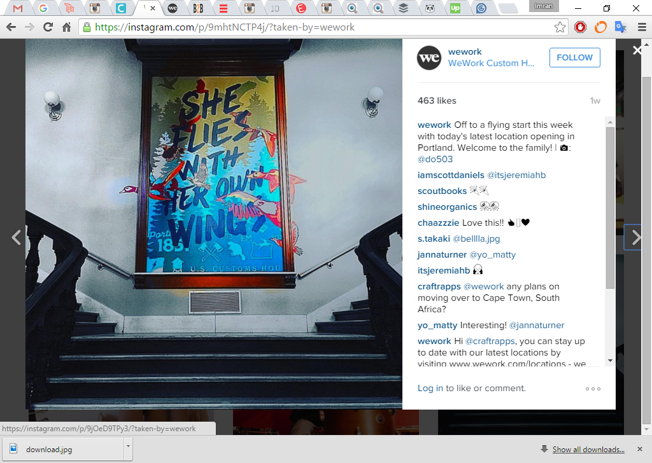
Task: Focus the address bar URL field
Action: pos(322,27)
